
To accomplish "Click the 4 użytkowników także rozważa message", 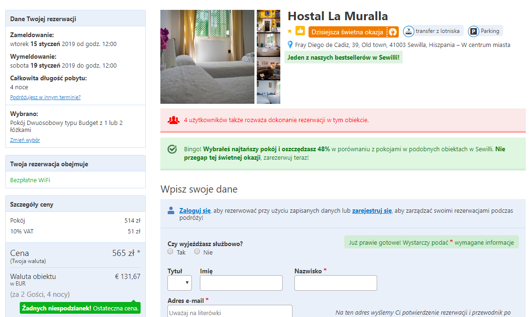I will click(x=276, y=120).
